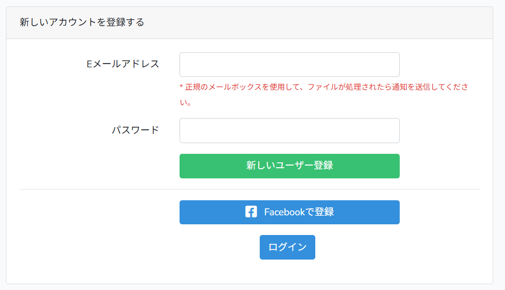This screenshot has width=505, height=290.
Task: Focus the Eメールアドレス input field
Action: pyautogui.click(x=289, y=65)
